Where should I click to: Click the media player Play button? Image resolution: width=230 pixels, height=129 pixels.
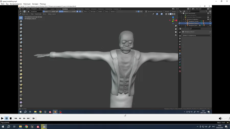2,118
